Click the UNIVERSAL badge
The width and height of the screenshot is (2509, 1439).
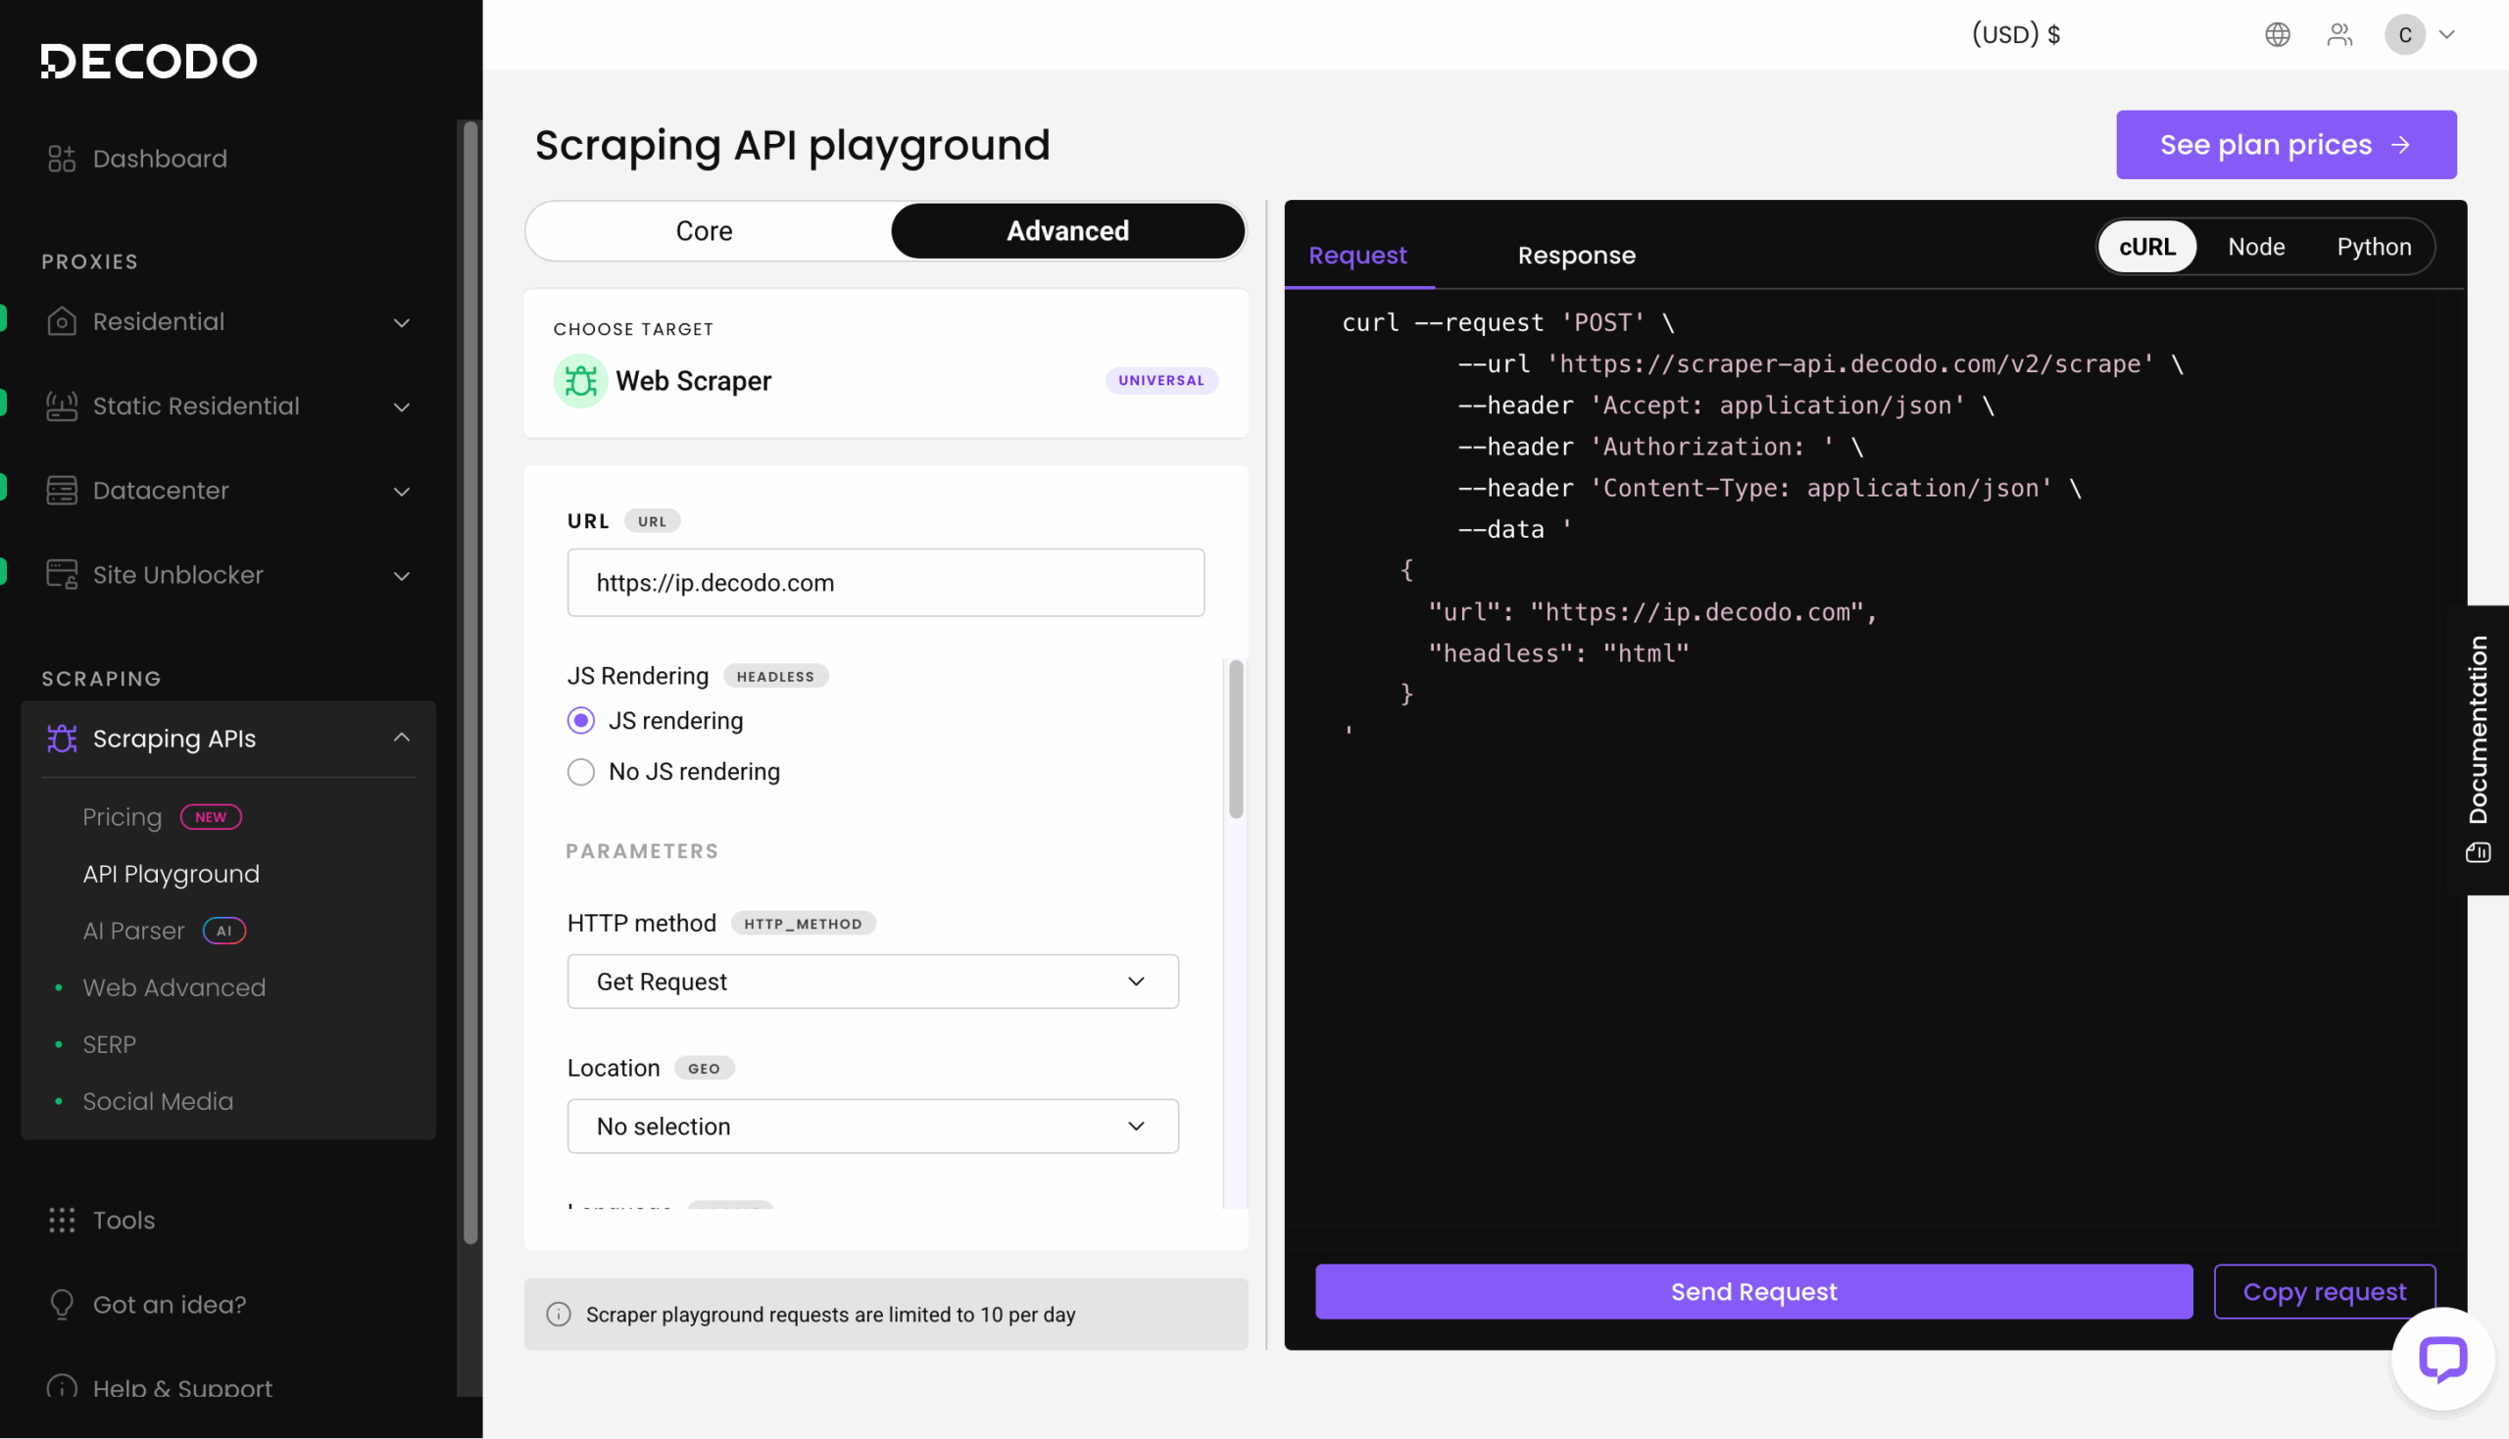click(1161, 380)
